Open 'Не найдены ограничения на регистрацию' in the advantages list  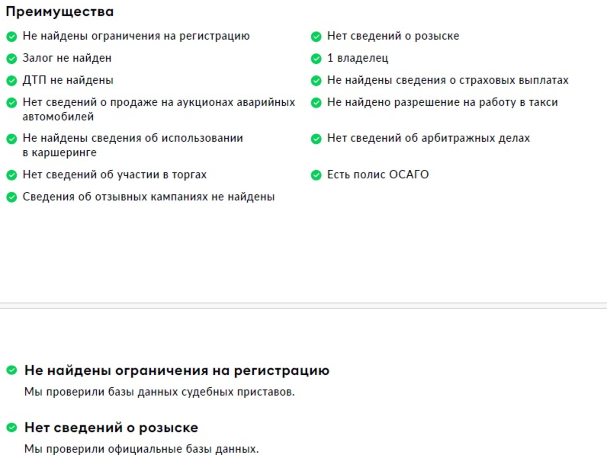coord(136,36)
